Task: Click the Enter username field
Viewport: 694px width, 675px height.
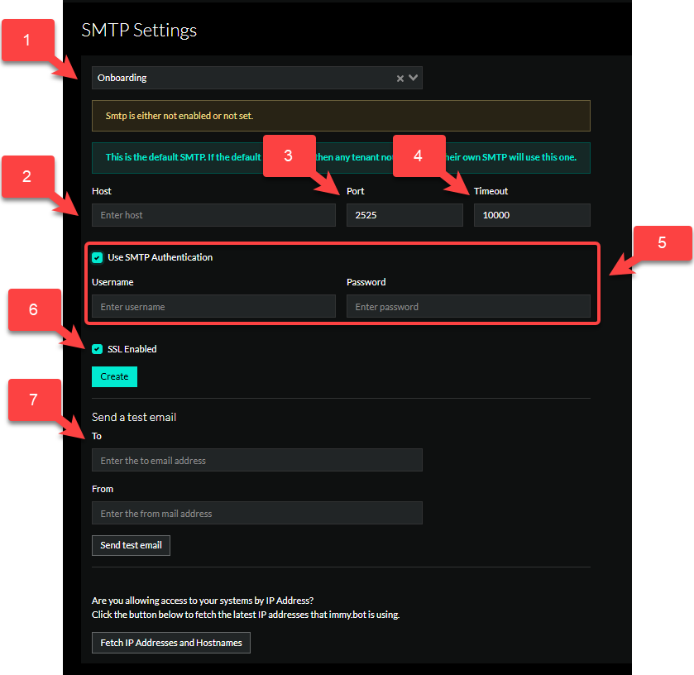Action: (213, 306)
